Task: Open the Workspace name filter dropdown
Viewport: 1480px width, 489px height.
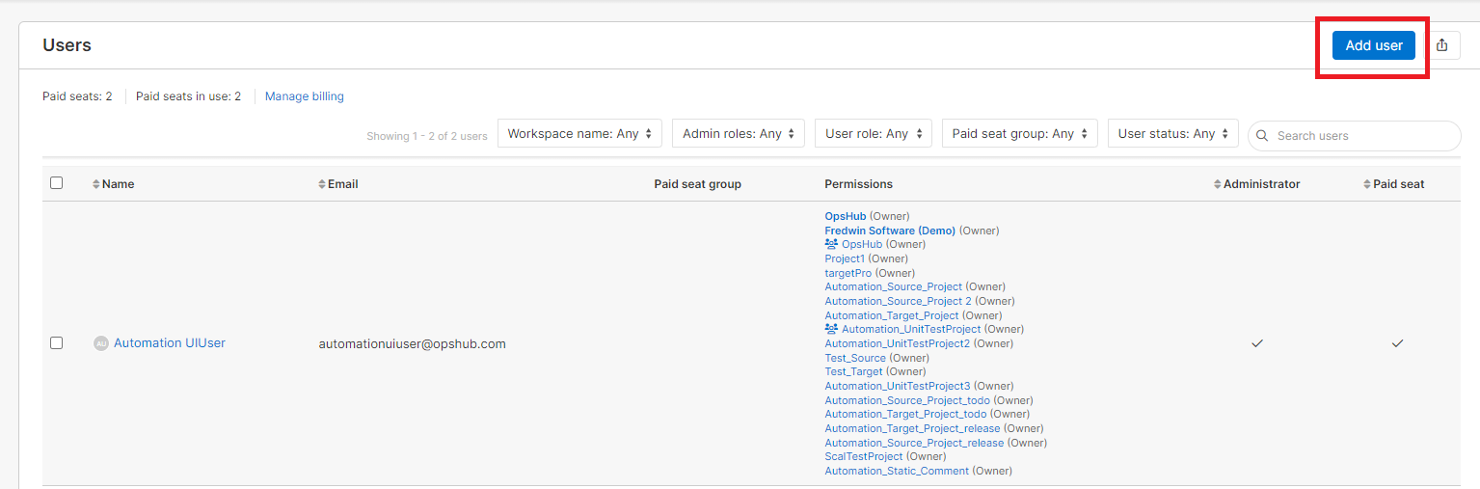Action: [x=579, y=134]
